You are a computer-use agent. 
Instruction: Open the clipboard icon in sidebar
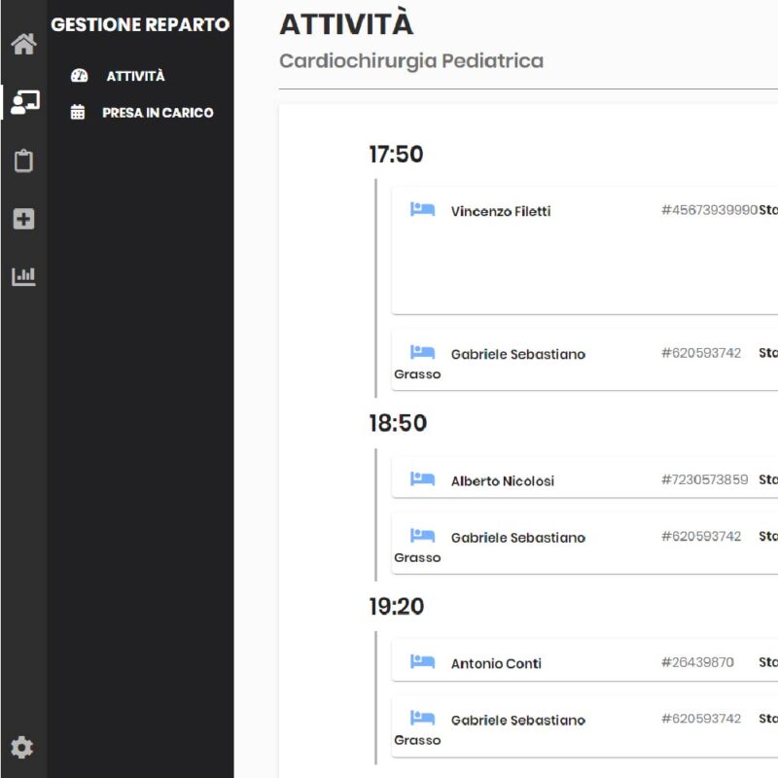click(23, 160)
